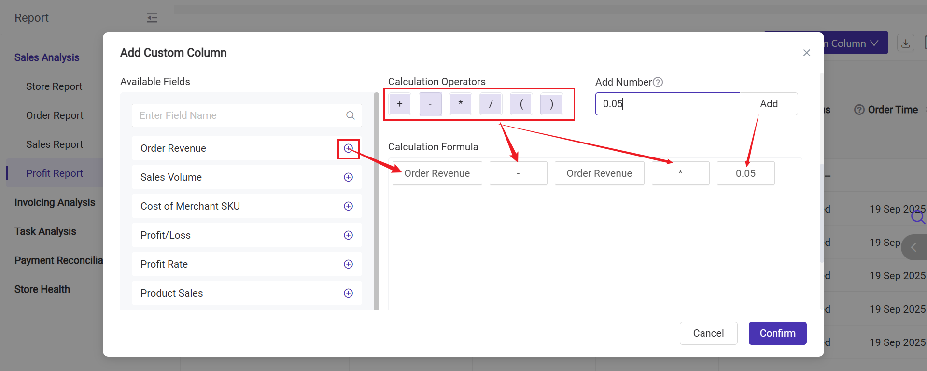Image resolution: width=927 pixels, height=371 pixels.
Task: Open Profit Report in sidebar
Action: click(x=55, y=173)
